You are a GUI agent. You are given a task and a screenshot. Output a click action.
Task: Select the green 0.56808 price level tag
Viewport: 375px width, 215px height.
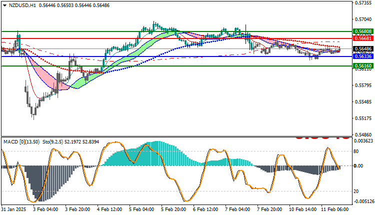tap(363, 31)
